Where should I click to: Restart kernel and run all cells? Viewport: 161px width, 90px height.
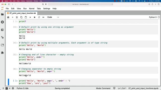[44, 17]
